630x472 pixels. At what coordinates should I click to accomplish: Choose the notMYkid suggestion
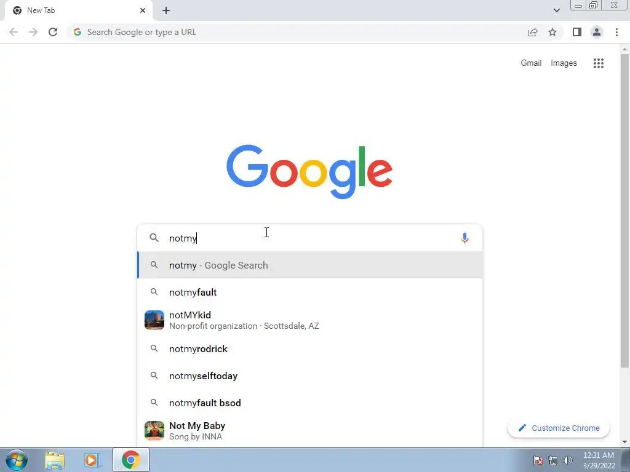pos(310,320)
